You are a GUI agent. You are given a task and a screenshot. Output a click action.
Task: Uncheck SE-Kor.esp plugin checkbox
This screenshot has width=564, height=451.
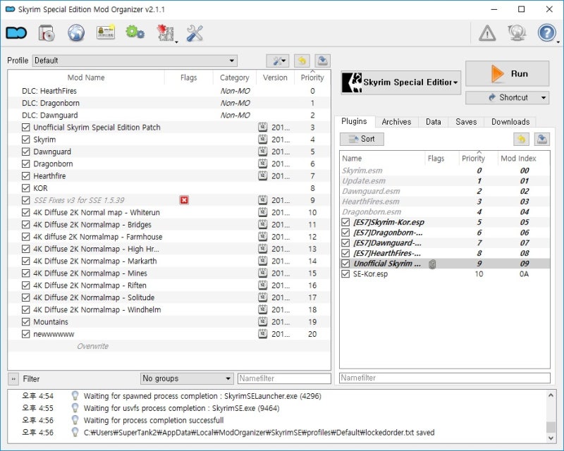345,274
